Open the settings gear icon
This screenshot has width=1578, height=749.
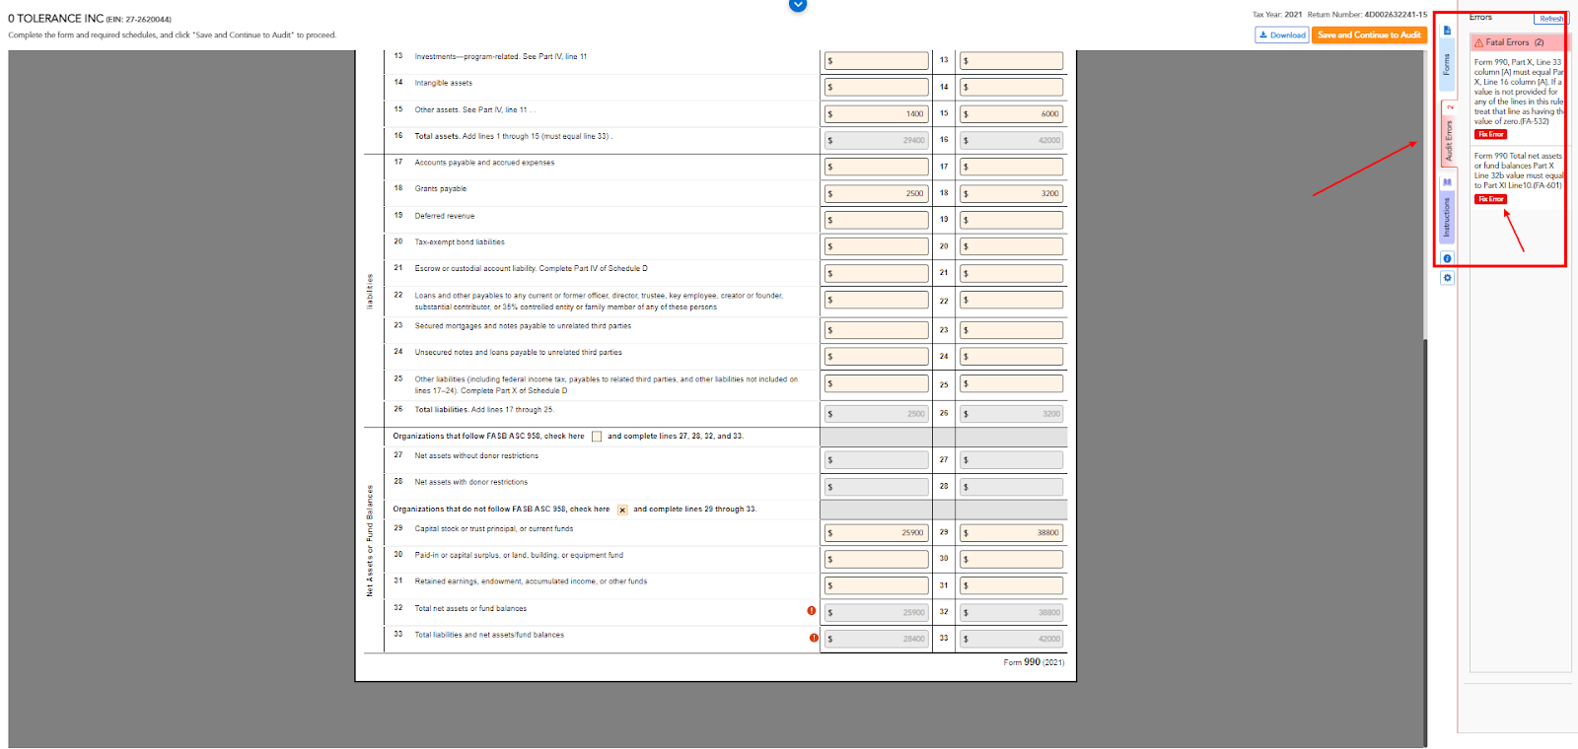(1447, 278)
